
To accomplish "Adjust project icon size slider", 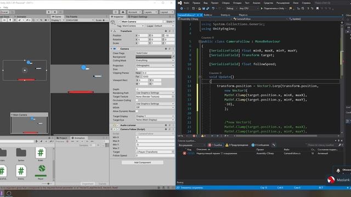I will click(x=48, y=184).
